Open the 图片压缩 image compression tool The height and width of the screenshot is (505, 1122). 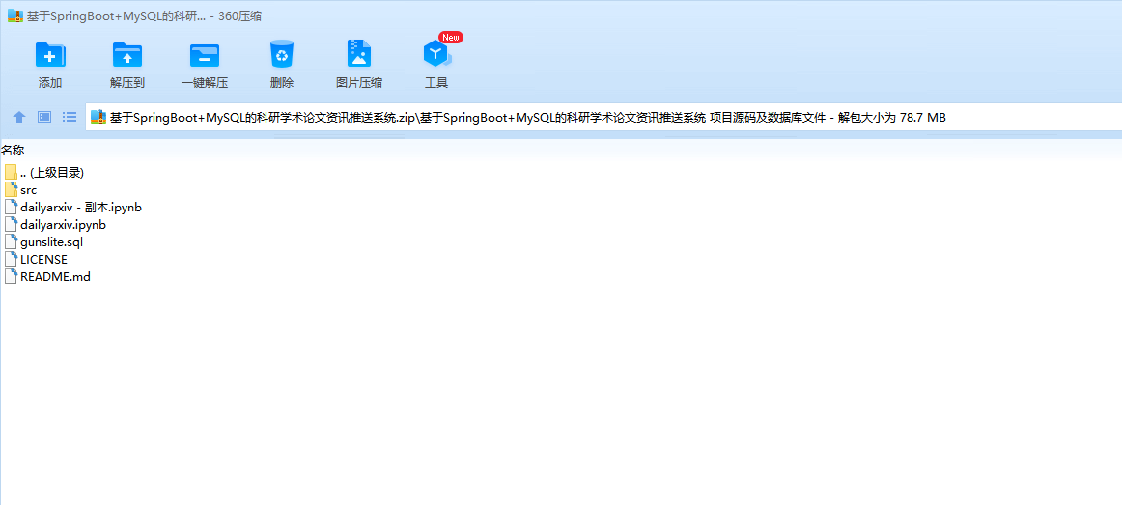point(359,54)
